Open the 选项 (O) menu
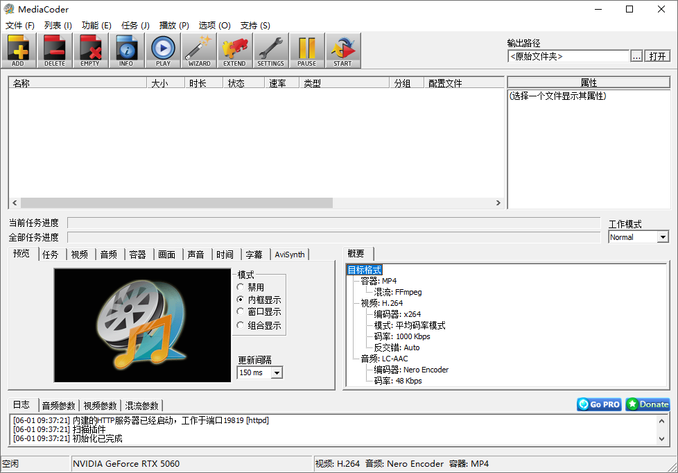The width and height of the screenshot is (678, 473). (x=214, y=26)
